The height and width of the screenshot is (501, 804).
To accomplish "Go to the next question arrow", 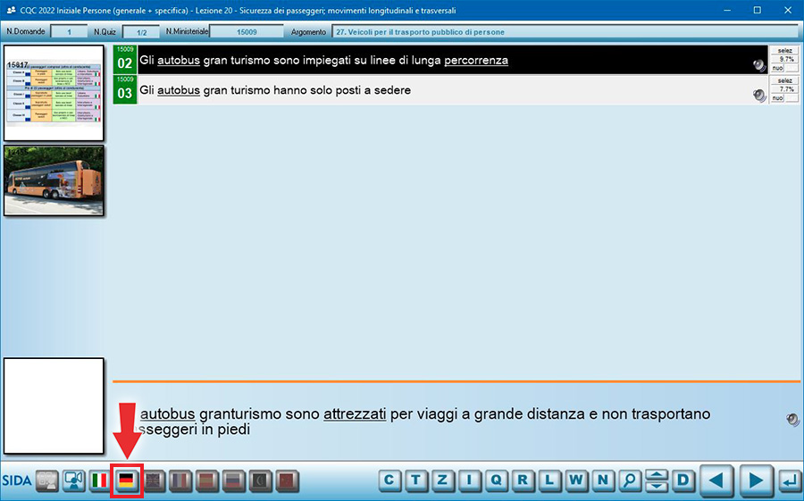I will tap(756, 480).
